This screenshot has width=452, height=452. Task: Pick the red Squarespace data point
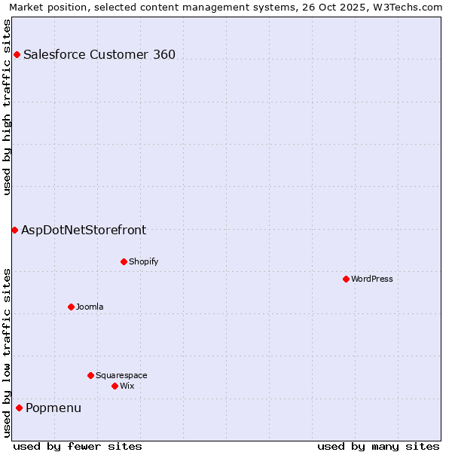coord(90,375)
